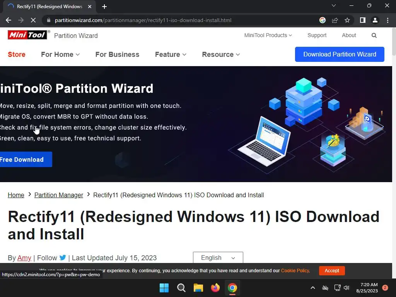Select the Rectify11 tab title
396x297 pixels.
coord(49,7)
